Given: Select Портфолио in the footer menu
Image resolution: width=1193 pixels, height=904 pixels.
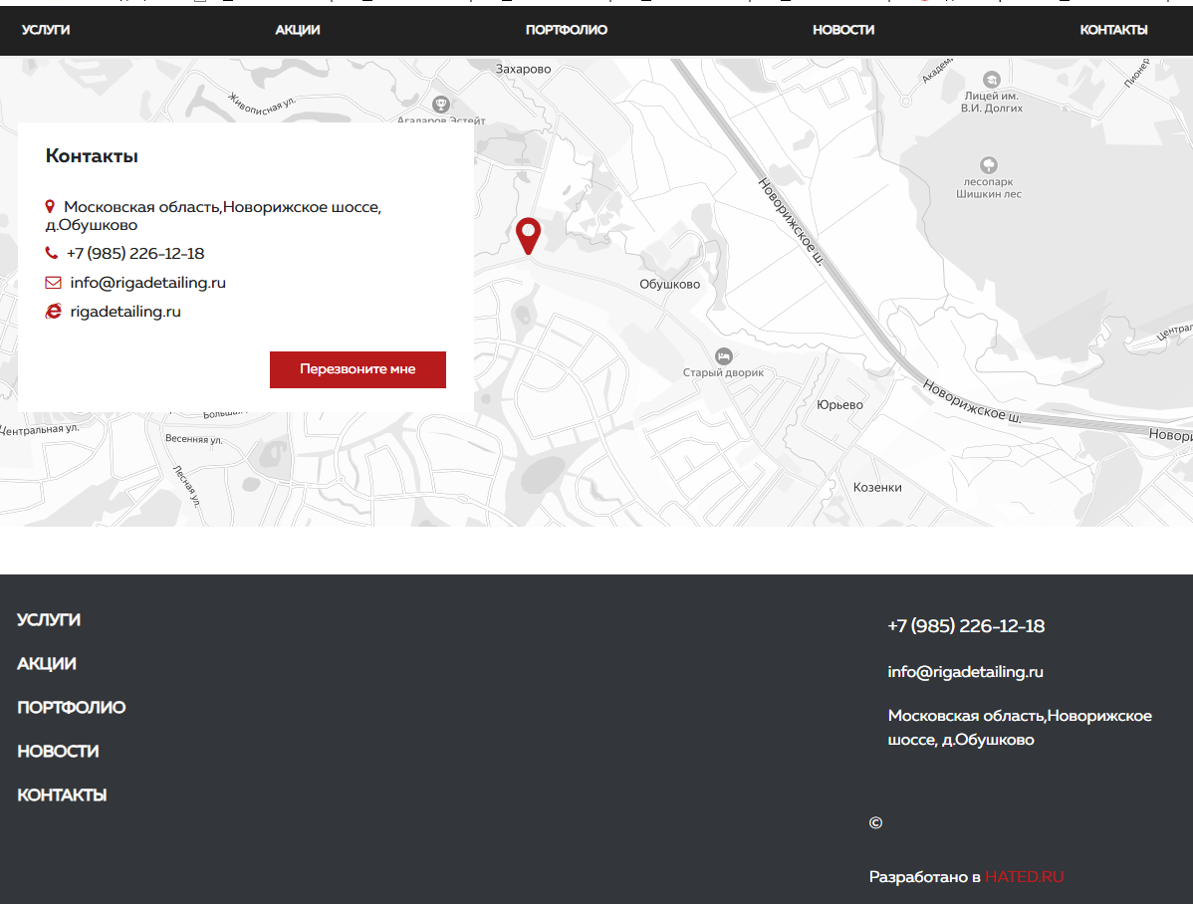Looking at the screenshot, I should click(72, 708).
